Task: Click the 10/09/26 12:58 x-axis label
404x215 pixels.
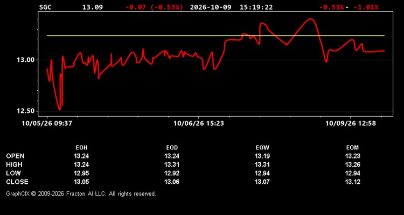Action: (x=351, y=124)
